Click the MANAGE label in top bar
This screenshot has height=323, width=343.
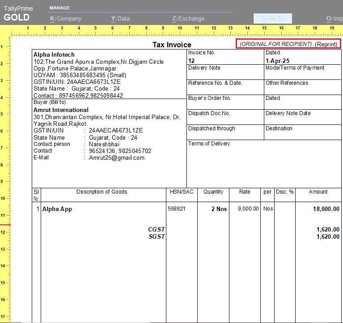tap(59, 8)
